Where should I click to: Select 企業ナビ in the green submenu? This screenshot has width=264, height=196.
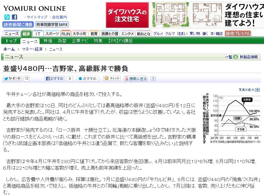80,41
